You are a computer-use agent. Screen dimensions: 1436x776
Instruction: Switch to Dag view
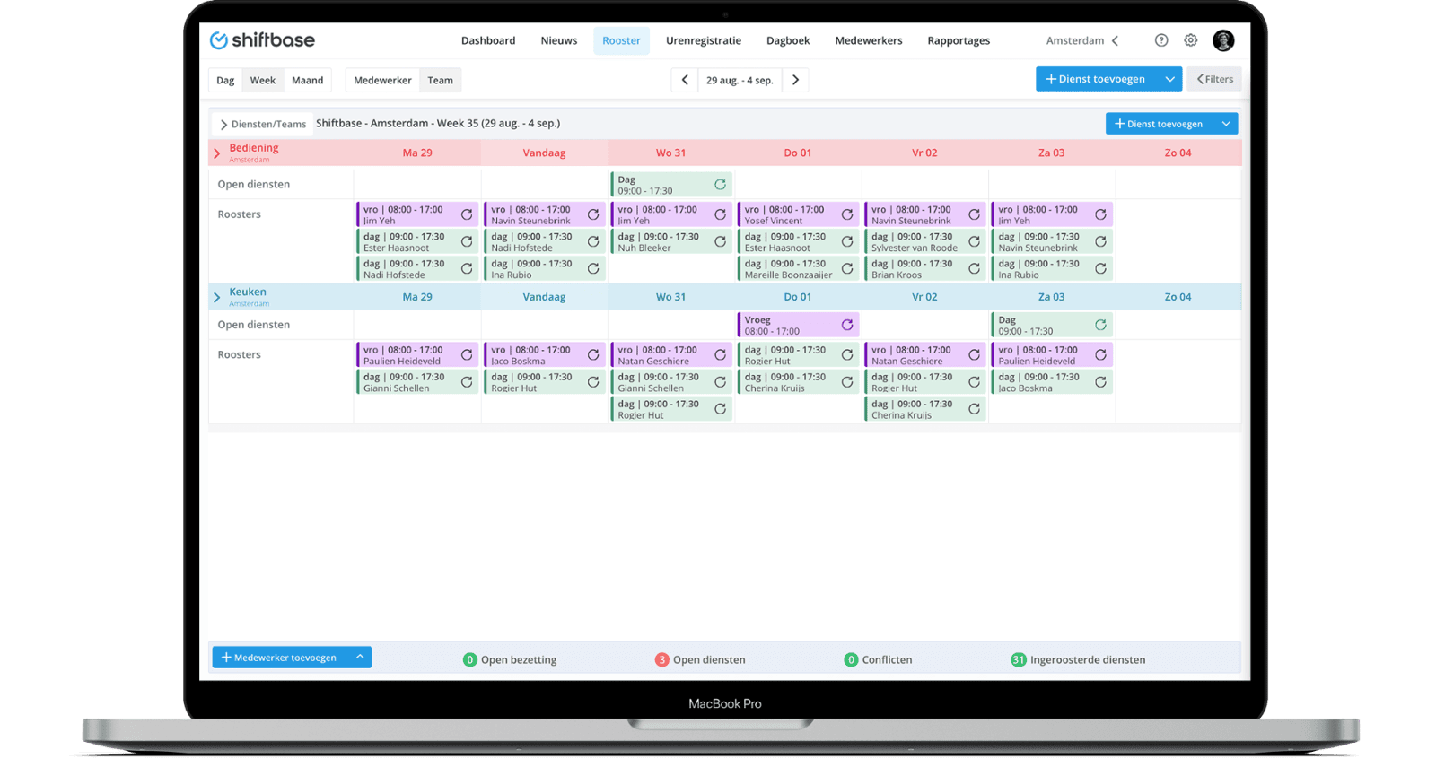click(225, 80)
